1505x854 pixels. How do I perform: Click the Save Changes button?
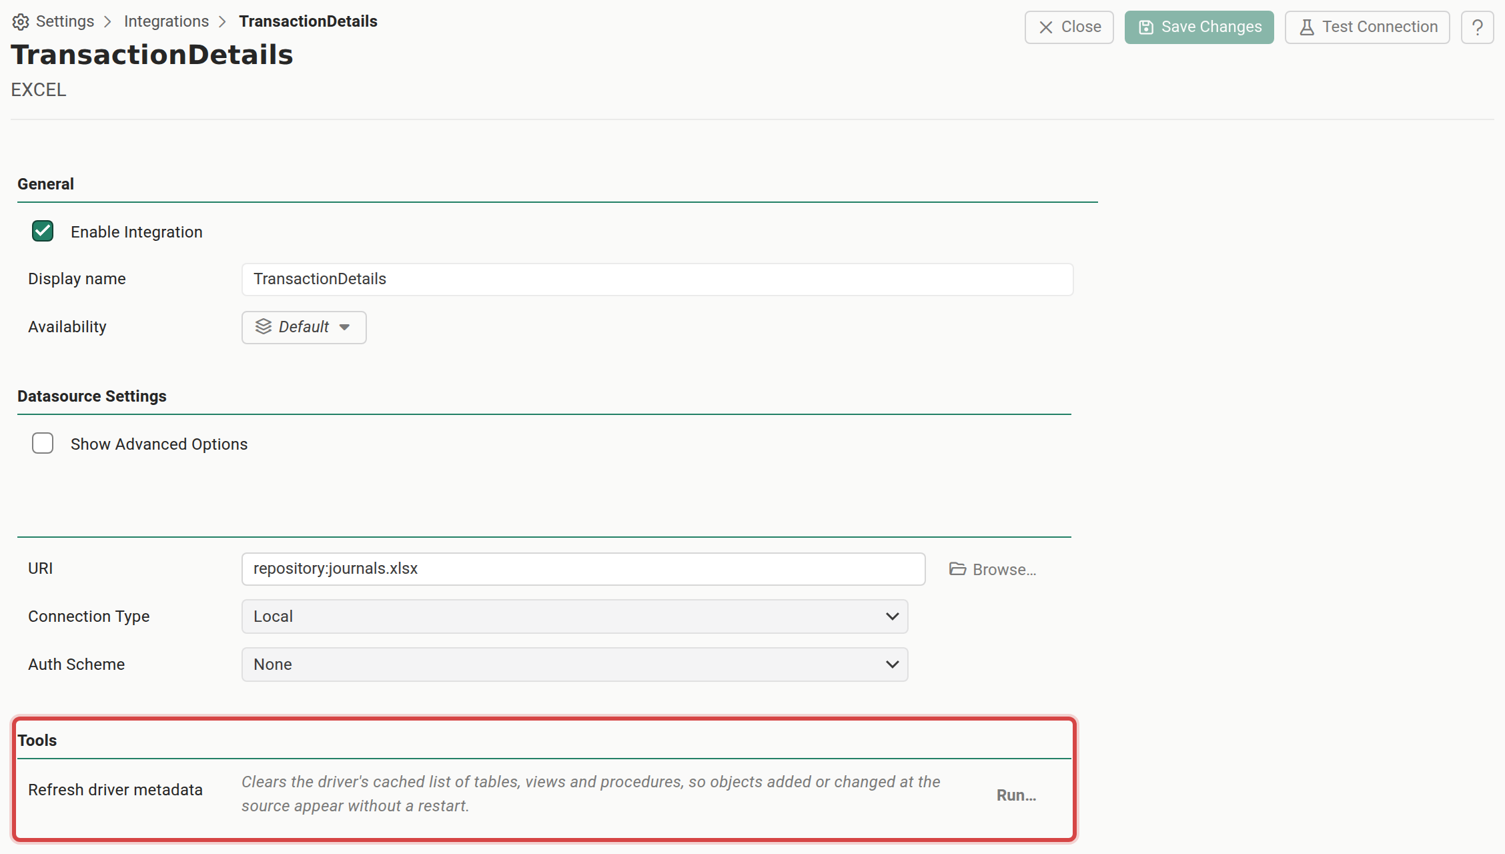click(x=1199, y=27)
